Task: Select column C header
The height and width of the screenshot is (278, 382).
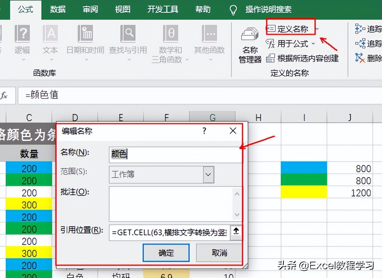Action: point(29,117)
